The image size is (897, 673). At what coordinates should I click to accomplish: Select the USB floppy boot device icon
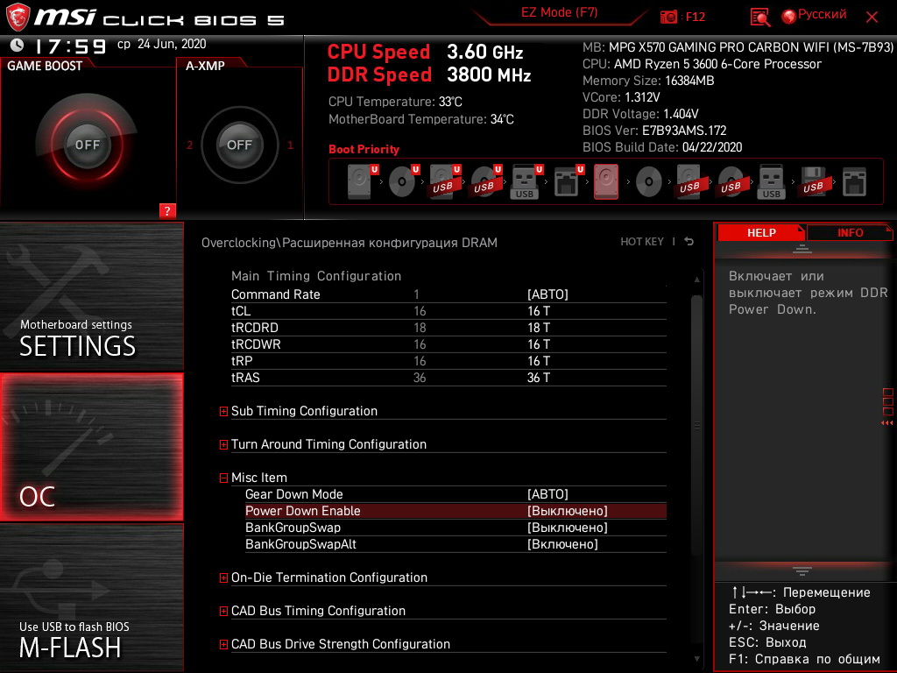[813, 181]
